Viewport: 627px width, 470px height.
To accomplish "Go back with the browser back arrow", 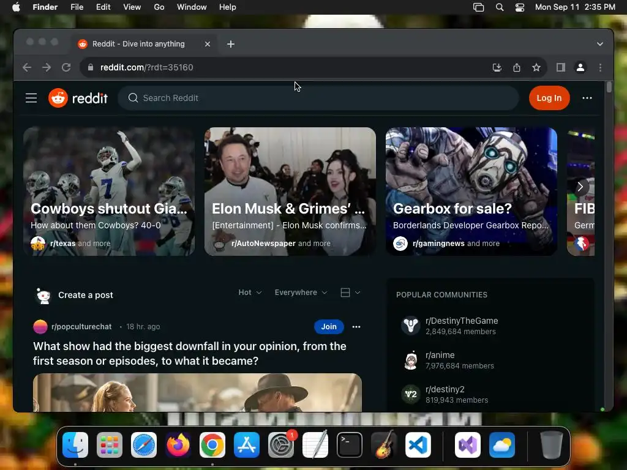I will click(27, 67).
